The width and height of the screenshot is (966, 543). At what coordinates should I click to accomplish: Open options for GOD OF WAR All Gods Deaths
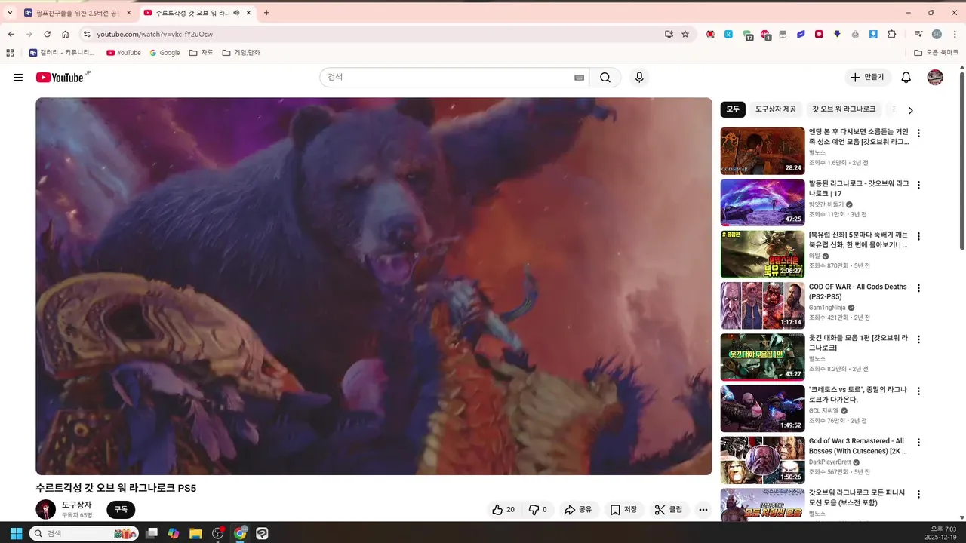pos(918,288)
